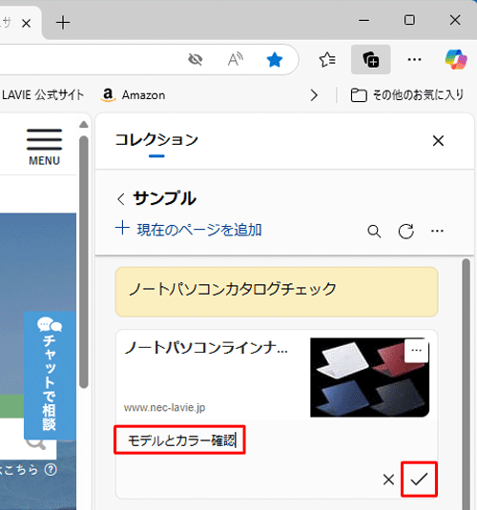Open その他のお気に入り folder
Viewport: 477px width, 510px height.
[x=407, y=95]
